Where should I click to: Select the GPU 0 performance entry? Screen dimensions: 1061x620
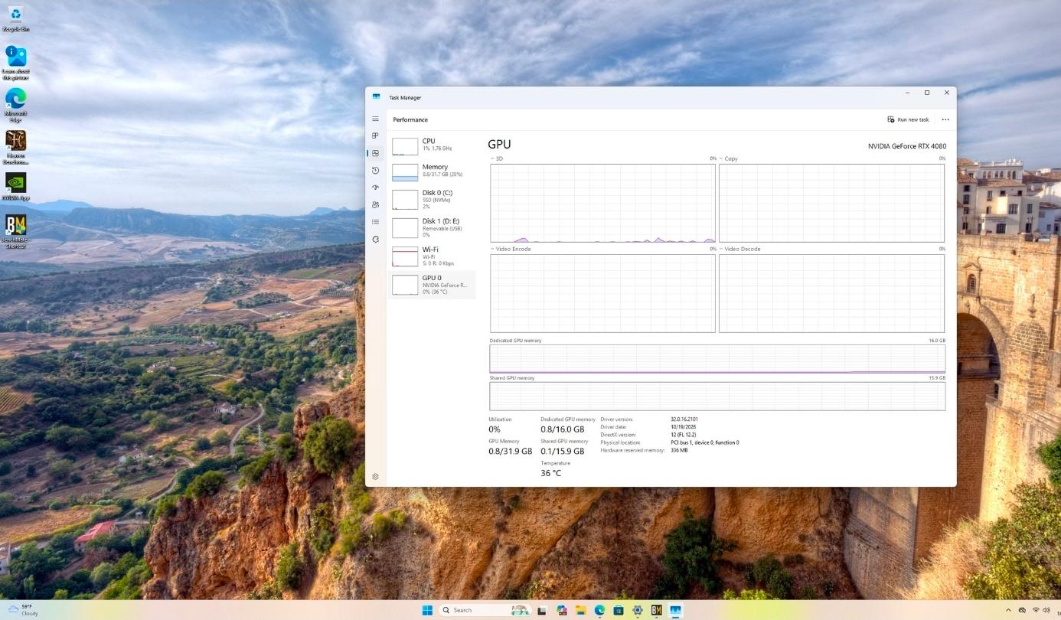(x=432, y=284)
